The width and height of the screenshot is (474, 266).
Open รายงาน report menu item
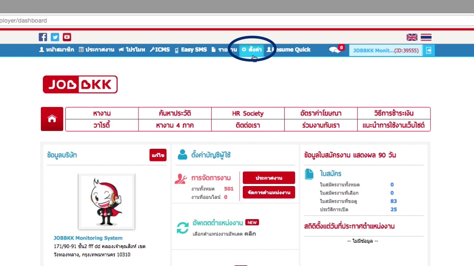pos(224,50)
